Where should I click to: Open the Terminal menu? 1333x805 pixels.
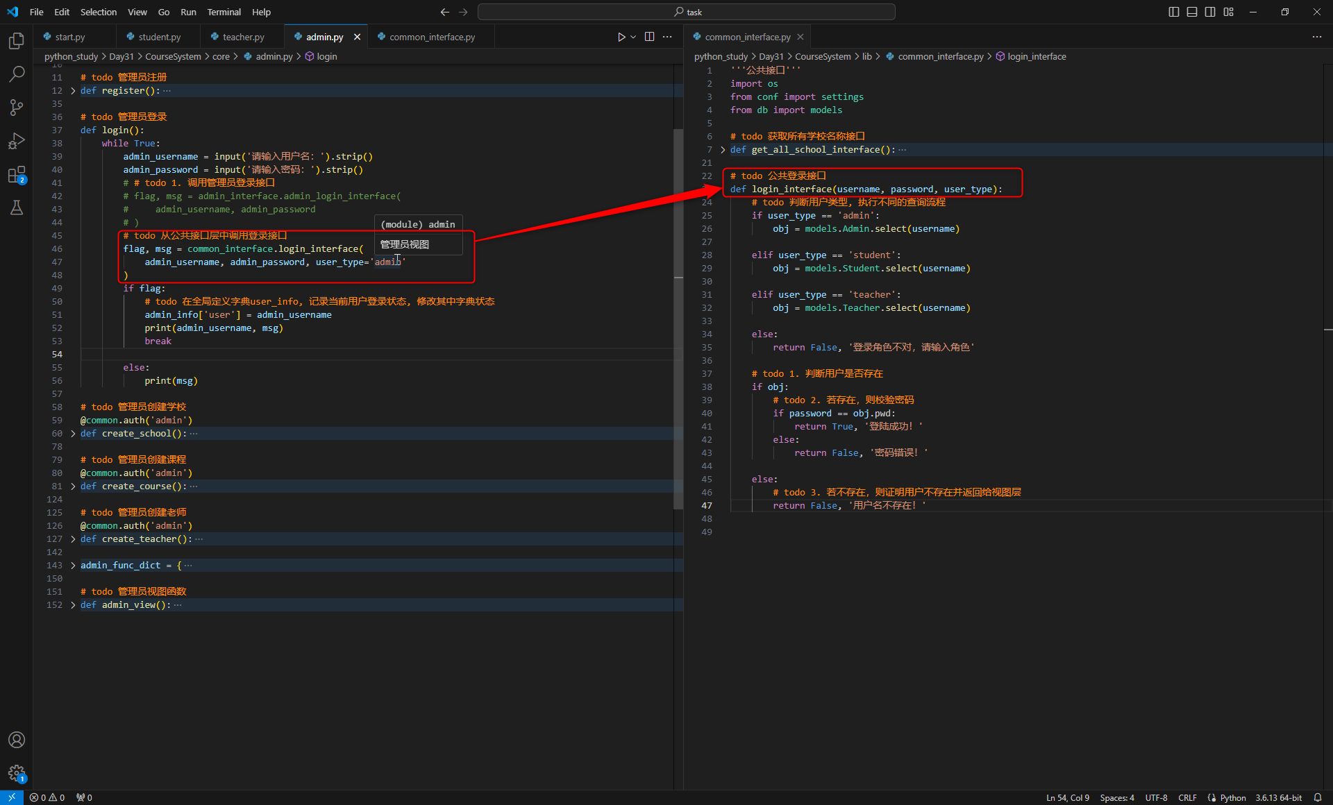point(224,12)
